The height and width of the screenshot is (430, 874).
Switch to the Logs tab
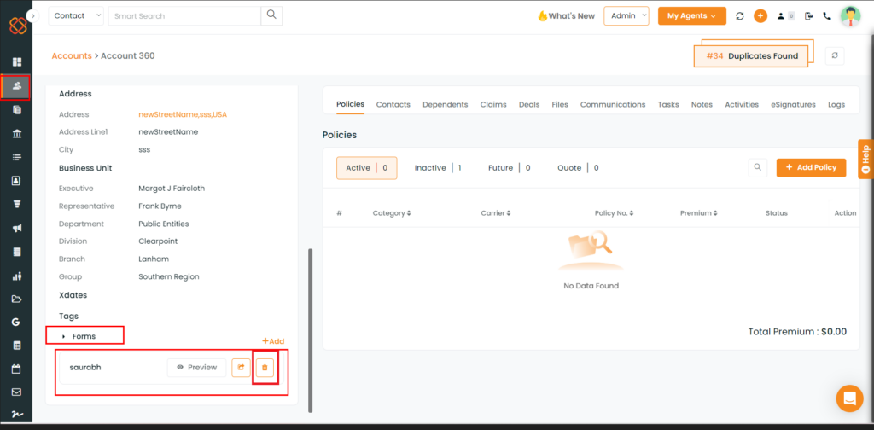pos(836,104)
